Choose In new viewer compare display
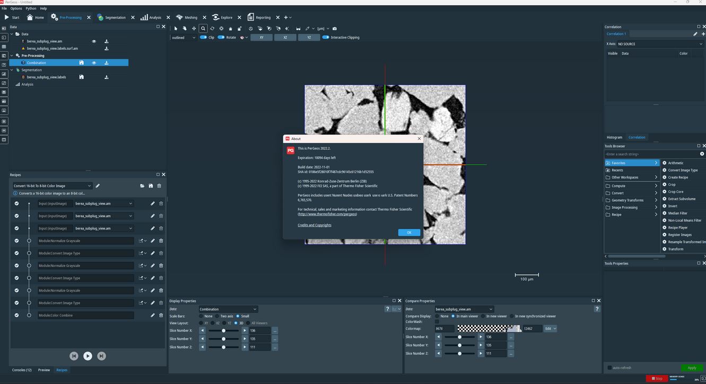 click(483, 316)
